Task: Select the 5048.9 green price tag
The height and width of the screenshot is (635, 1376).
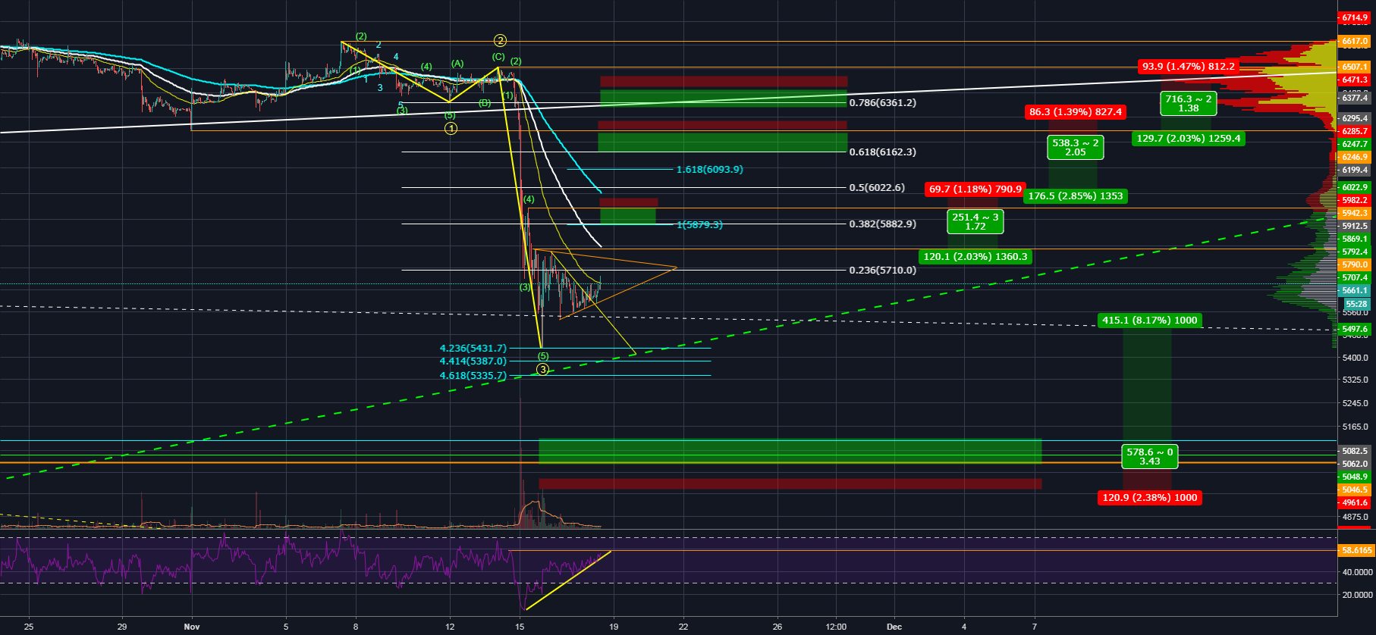Action: (1355, 477)
